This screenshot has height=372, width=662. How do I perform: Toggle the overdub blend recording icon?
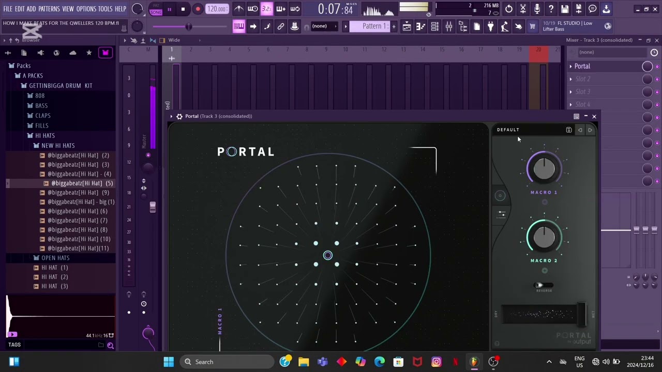pos(281,9)
